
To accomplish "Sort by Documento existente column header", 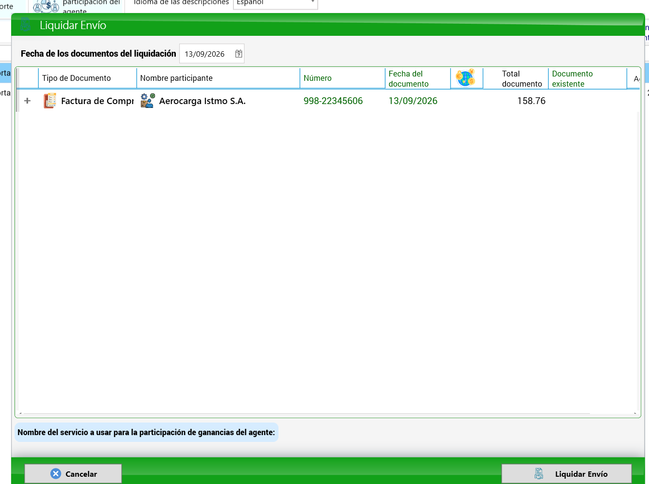I will click(587, 78).
